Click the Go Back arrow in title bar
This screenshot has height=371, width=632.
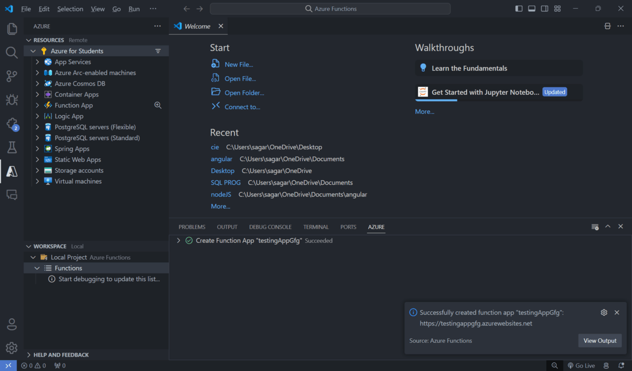tap(186, 9)
